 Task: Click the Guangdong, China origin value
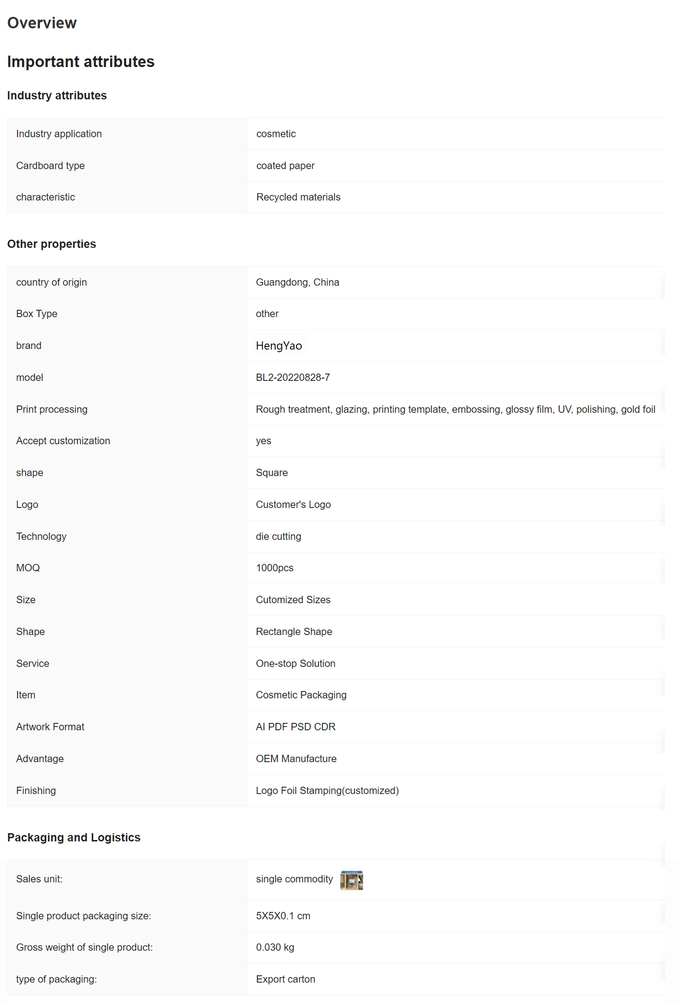(x=297, y=282)
